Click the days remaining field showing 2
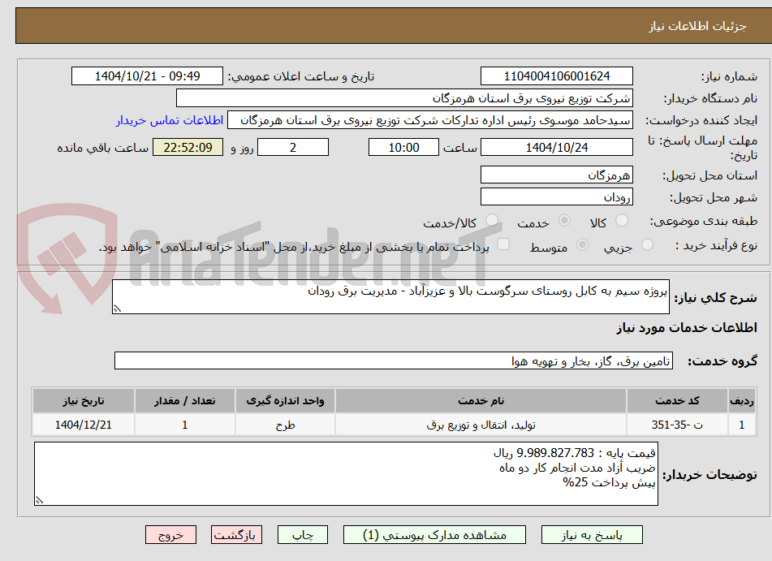Viewport: 772px width, 561px height. [x=293, y=147]
